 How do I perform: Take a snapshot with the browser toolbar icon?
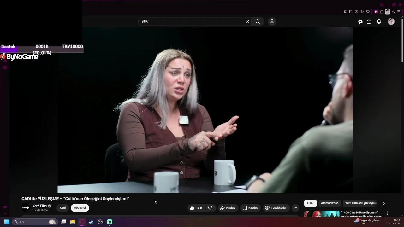pyautogui.click(x=351, y=12)
